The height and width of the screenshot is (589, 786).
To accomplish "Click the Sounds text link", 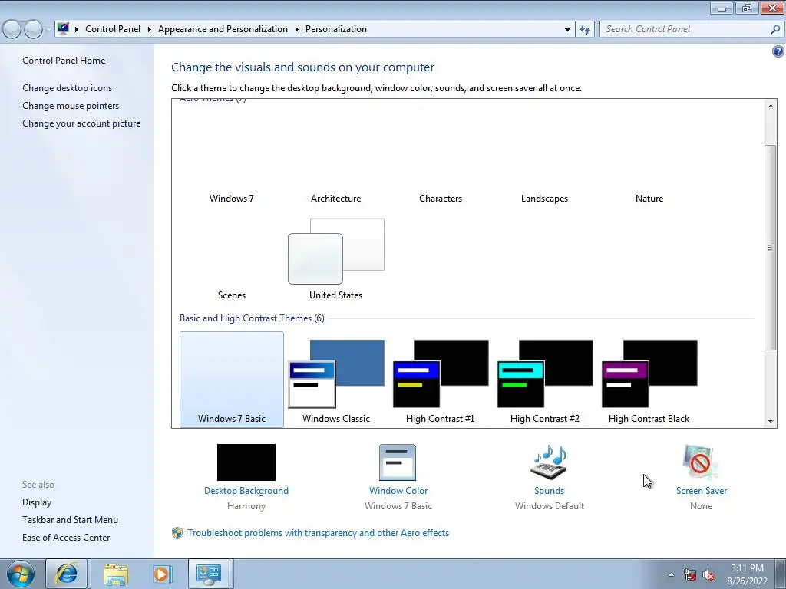I will 549,491.
